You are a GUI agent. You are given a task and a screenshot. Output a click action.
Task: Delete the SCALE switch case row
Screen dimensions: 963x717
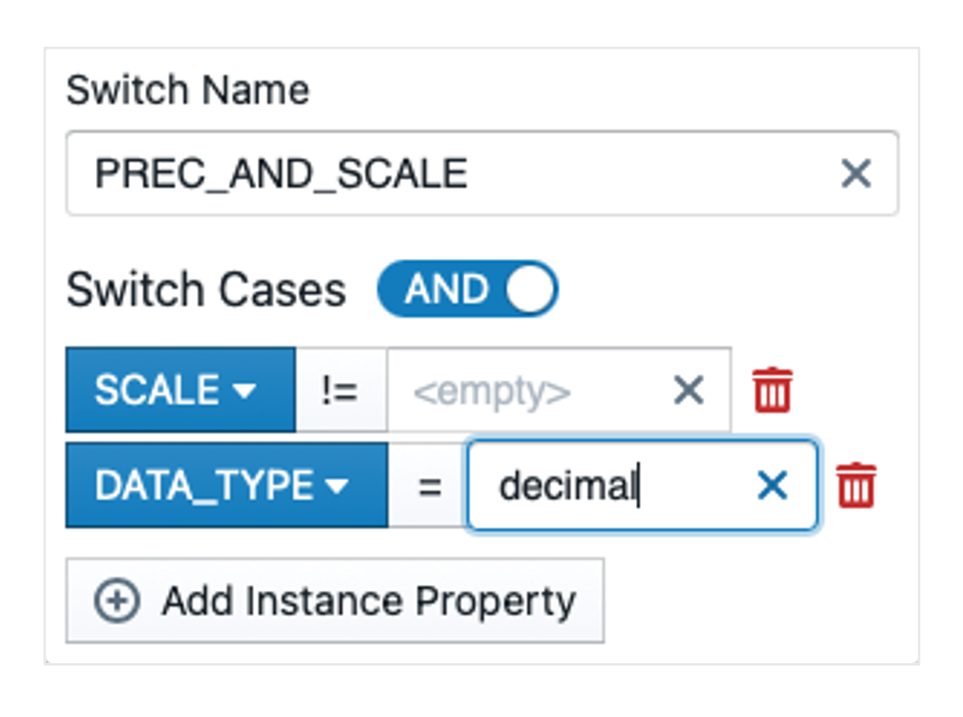coord(772,390)
